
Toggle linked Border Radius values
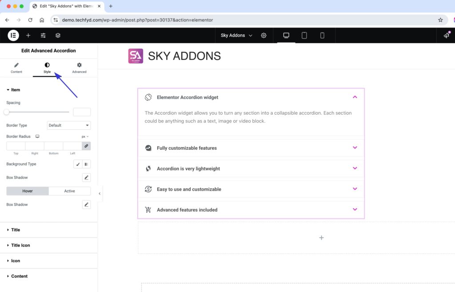tap(86, 146)
